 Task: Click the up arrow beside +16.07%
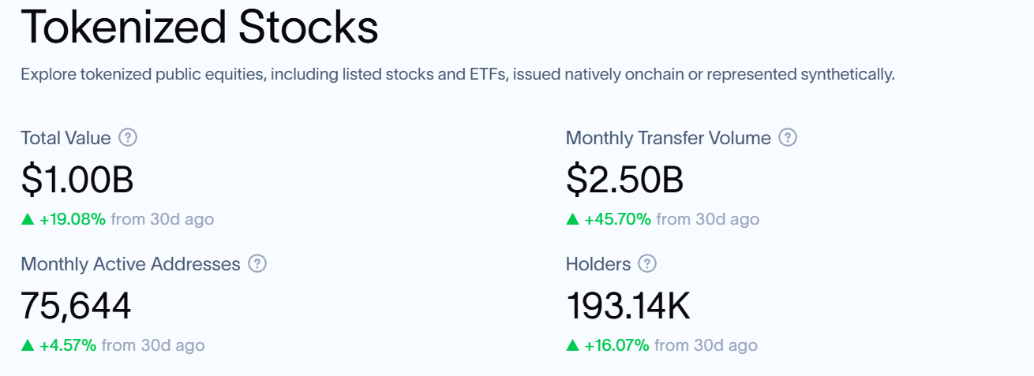[x=573, y=345]
